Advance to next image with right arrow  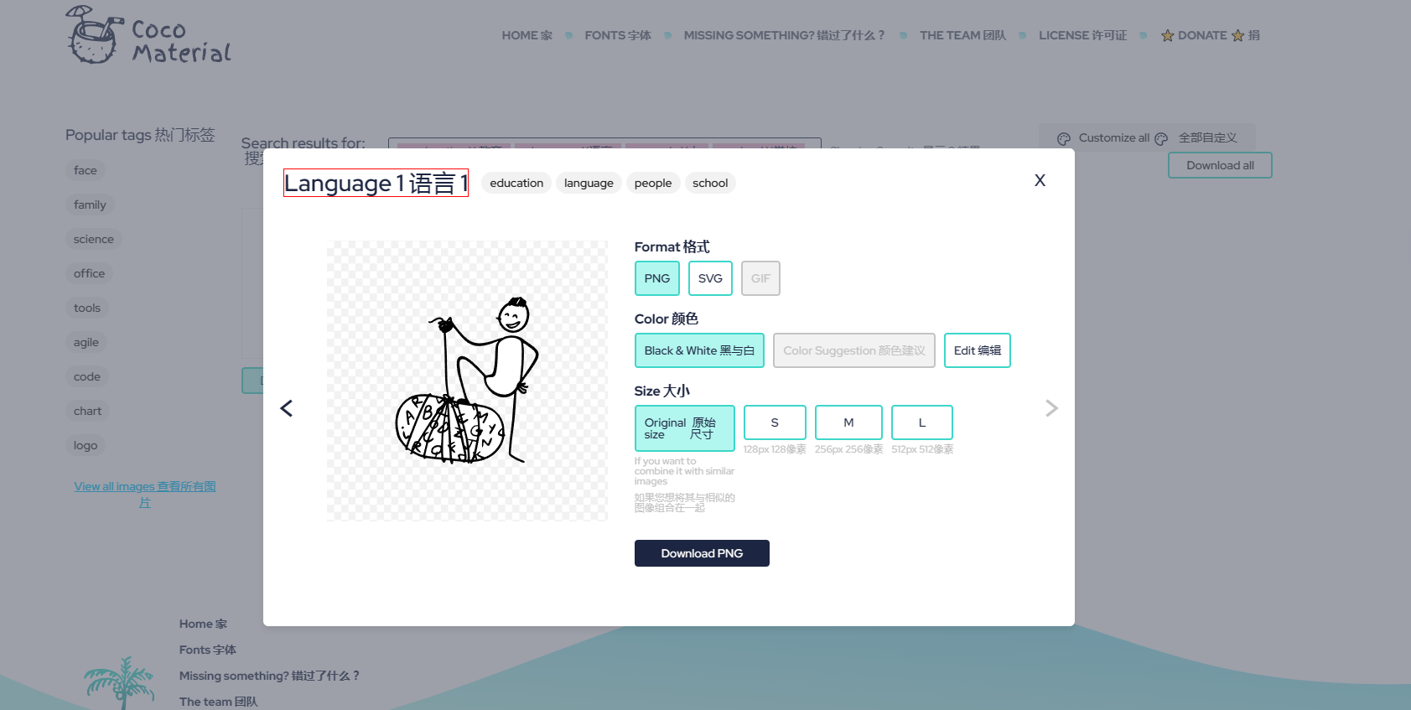point(1051,408)
